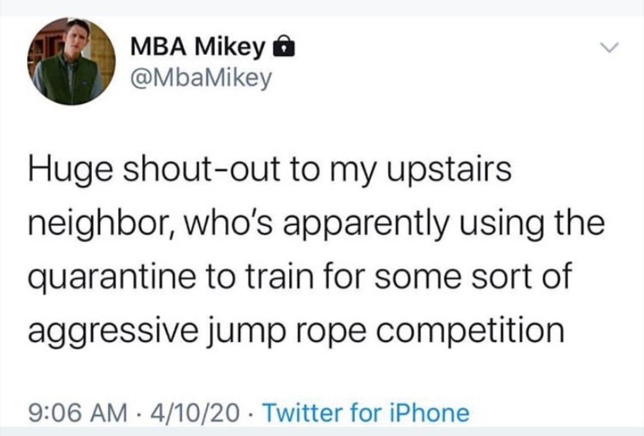The width and height of the screenshot is (644, 436).
Task: Click the 9:06 AM timestamp
Action: click(x=78, y=412)
